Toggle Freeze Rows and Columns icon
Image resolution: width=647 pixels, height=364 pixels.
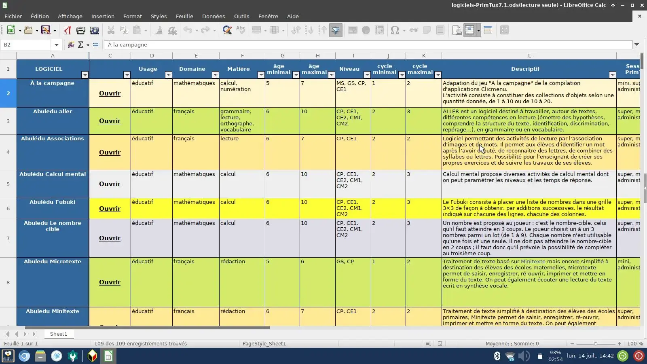pyautogui.click(x=469, y=30)
